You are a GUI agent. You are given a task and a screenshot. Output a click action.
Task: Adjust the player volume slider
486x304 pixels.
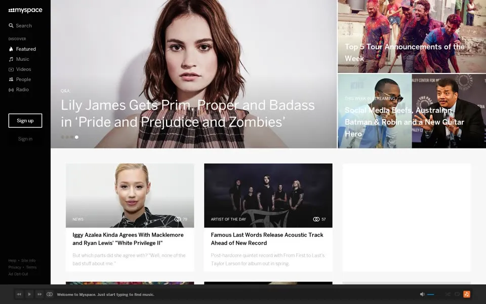(x=434, y=294)
